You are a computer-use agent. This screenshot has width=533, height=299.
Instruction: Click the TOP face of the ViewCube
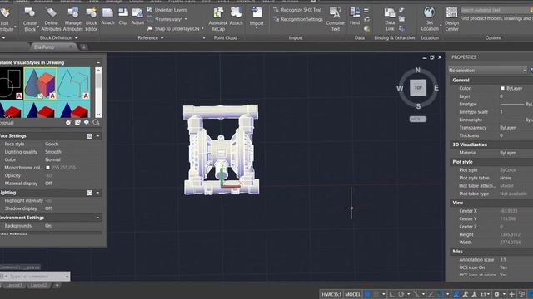418,87
